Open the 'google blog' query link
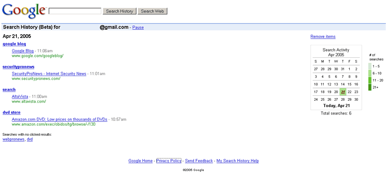This screenshot has height=183, width=386. tap(14, 44)
